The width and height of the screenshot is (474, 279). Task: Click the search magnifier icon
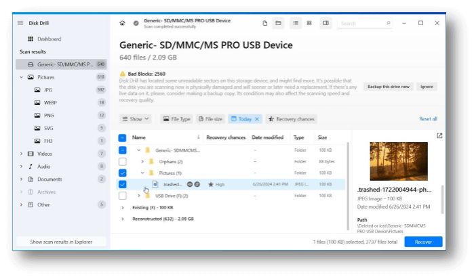click(x=388, y=23)
